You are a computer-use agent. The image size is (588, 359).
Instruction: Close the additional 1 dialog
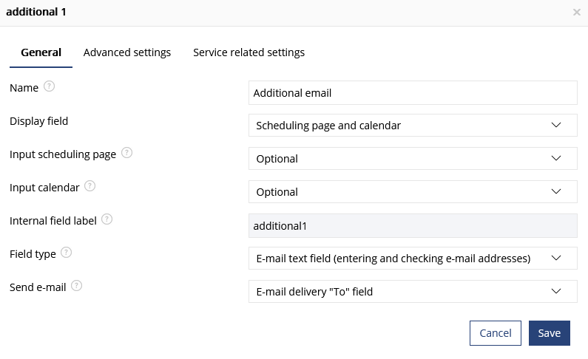[x=576, y=13]
